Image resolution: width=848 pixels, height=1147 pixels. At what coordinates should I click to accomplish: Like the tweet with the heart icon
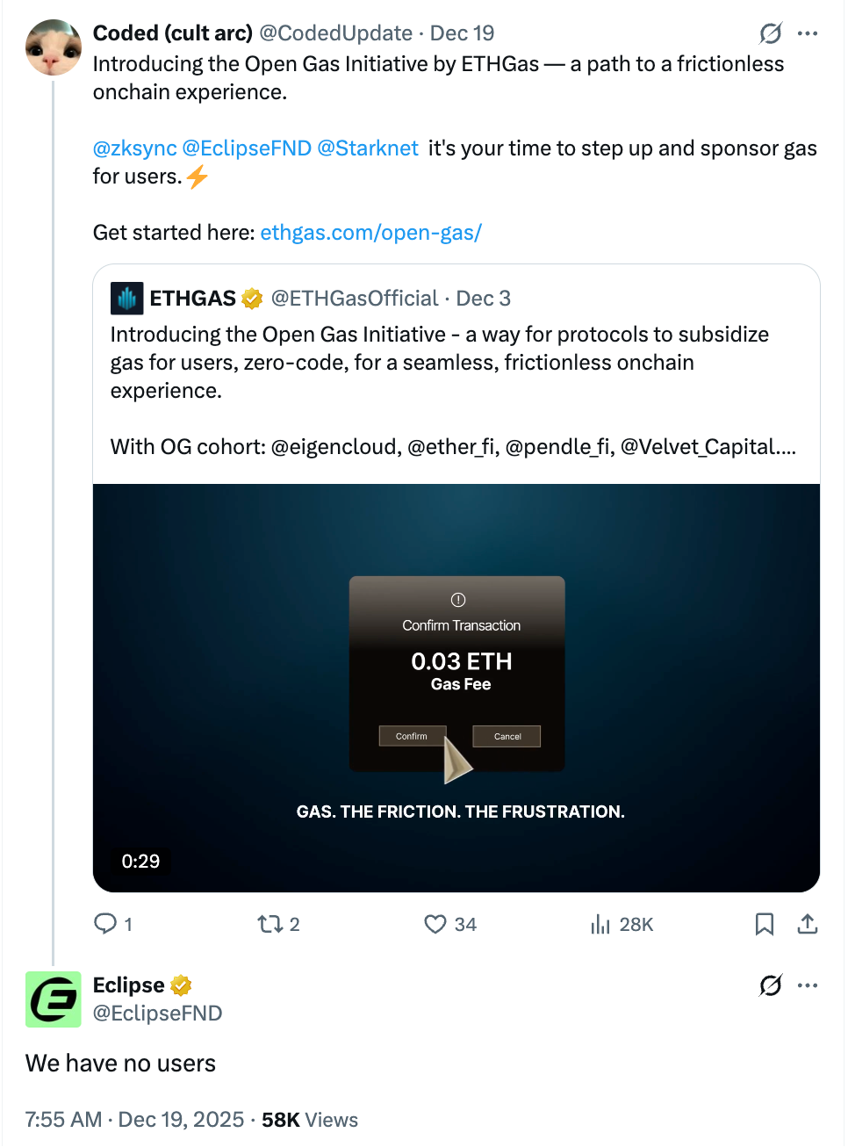point(435,924)
